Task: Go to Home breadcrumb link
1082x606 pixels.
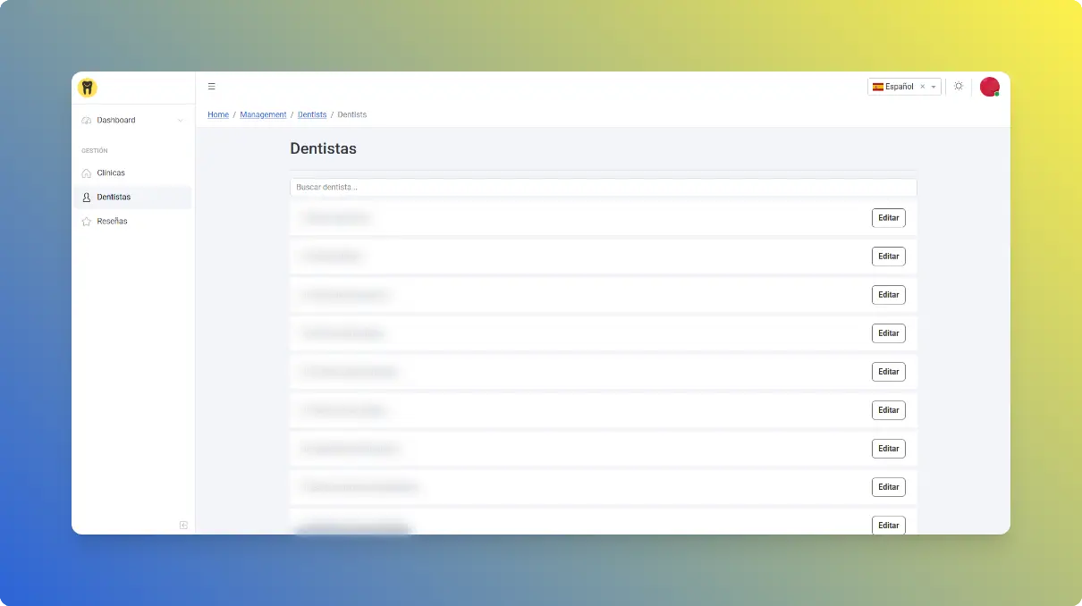Action: (x=218, y=115)
